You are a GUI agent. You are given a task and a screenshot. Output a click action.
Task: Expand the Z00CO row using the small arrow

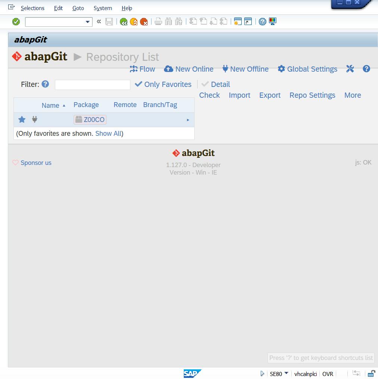coord(188,120)
